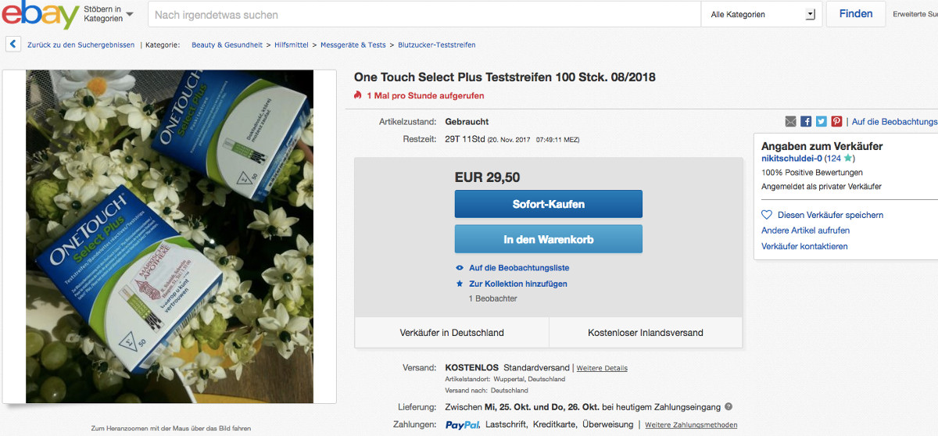
Task: Share listing on Facebook icon
Action: (806, 121)
